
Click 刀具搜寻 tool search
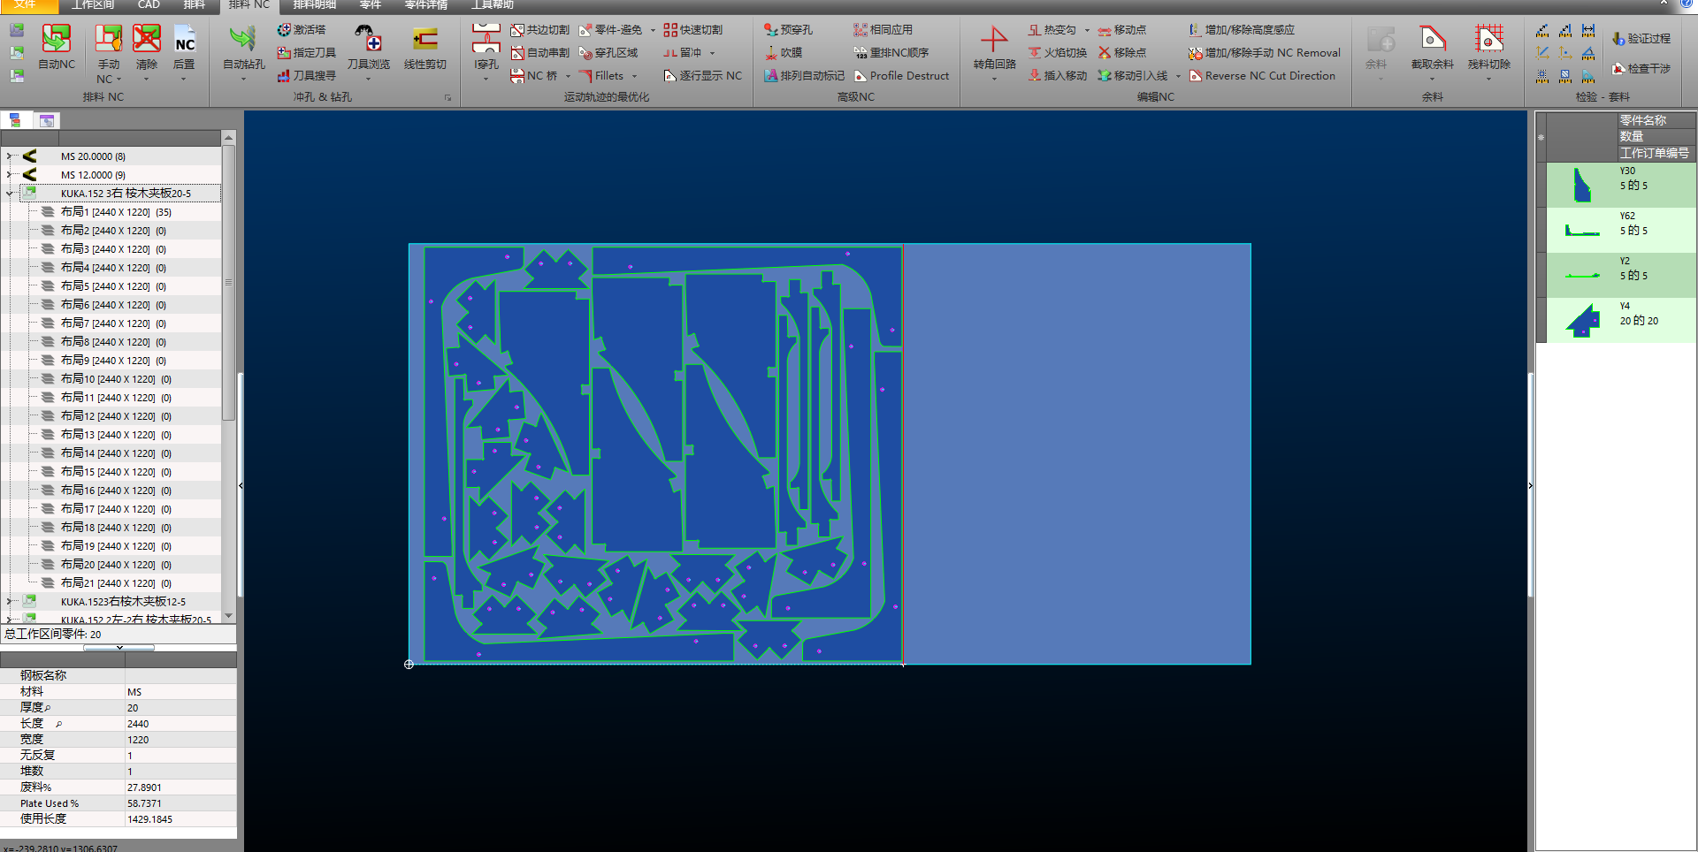(x=306, y=76)
